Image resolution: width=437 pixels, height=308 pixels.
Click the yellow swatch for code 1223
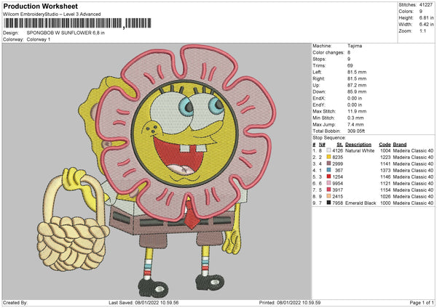[x=329, y=157]
